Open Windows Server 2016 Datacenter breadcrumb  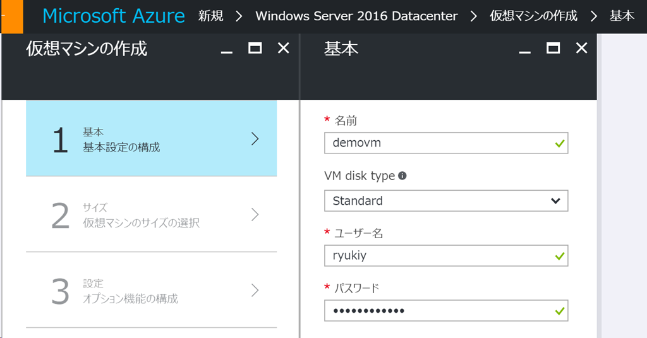[356, 16]
